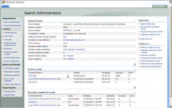Select the Home tab
Viewport: 172px width, 108px height.
(5, 6)
